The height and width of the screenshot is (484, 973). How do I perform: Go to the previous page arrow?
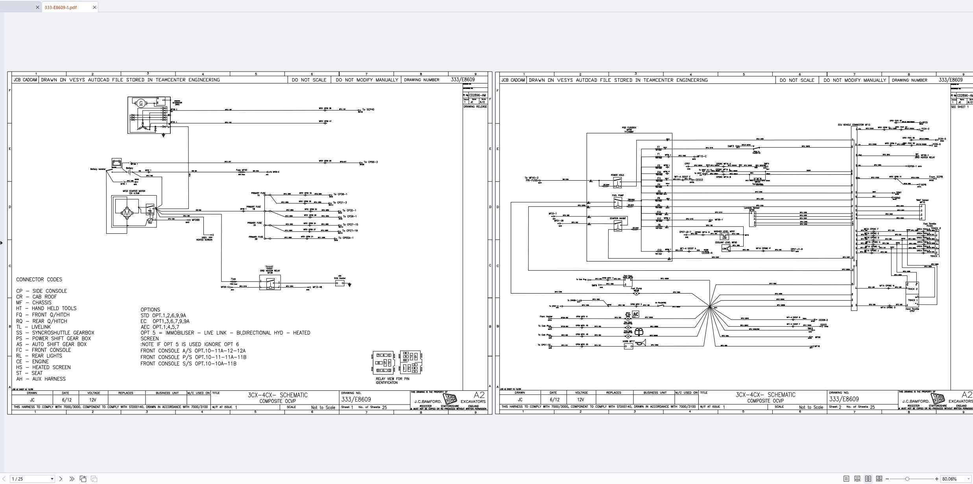(x=4, y=479)
